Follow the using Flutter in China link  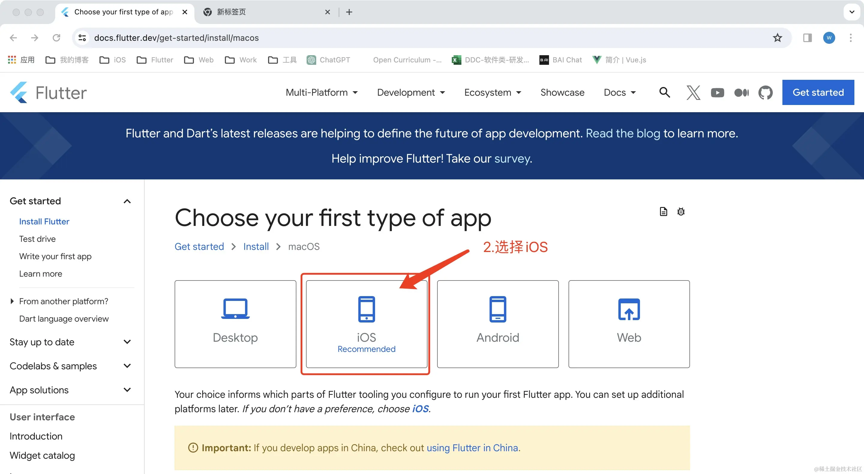472,448
